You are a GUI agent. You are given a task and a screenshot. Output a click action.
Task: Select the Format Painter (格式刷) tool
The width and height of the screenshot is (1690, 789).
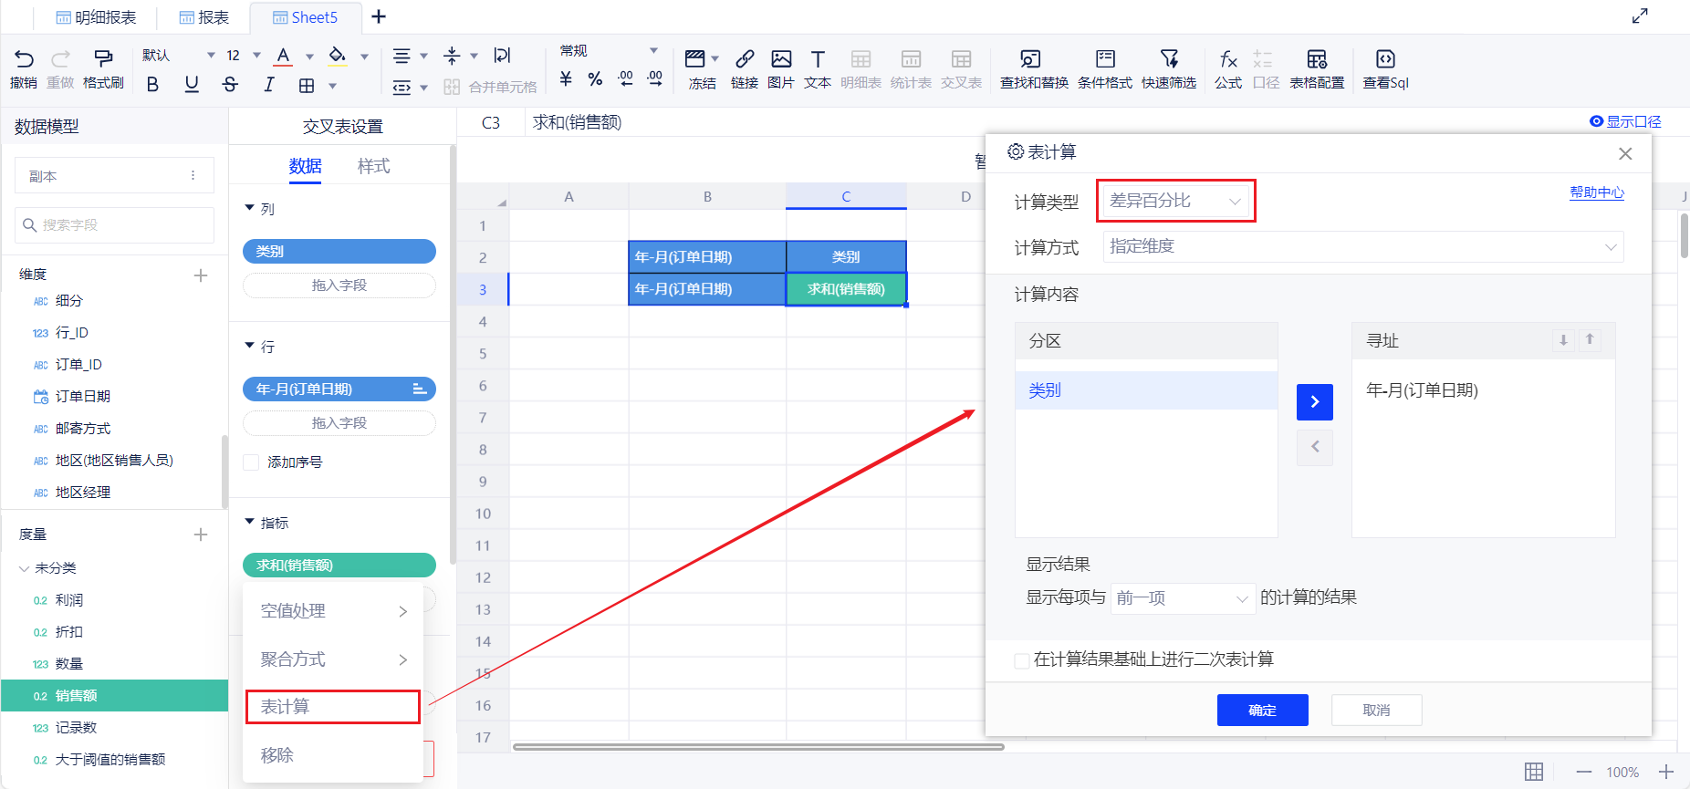coord(103,60)
